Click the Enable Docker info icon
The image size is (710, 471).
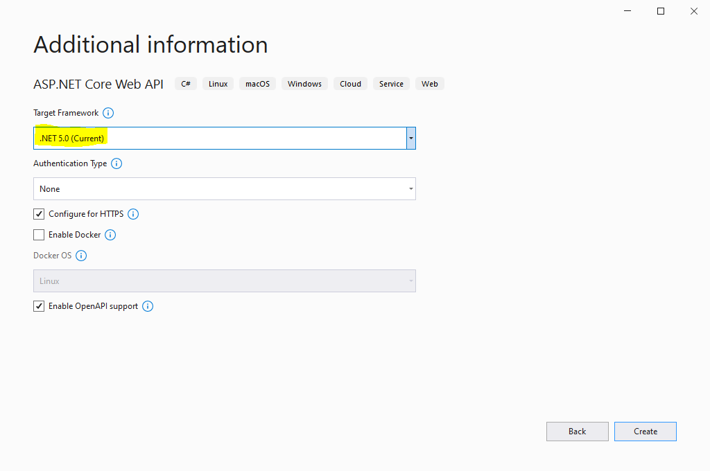point(110,235)
